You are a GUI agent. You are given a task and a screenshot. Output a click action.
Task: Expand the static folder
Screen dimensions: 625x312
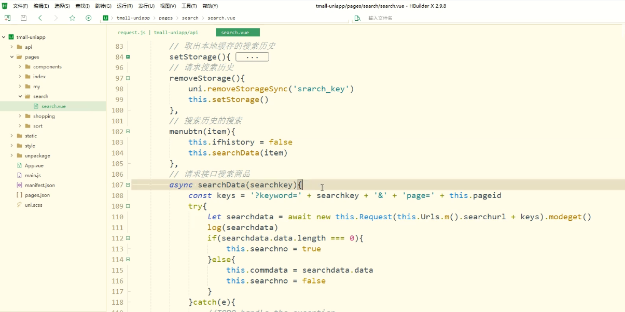point(12,136)
